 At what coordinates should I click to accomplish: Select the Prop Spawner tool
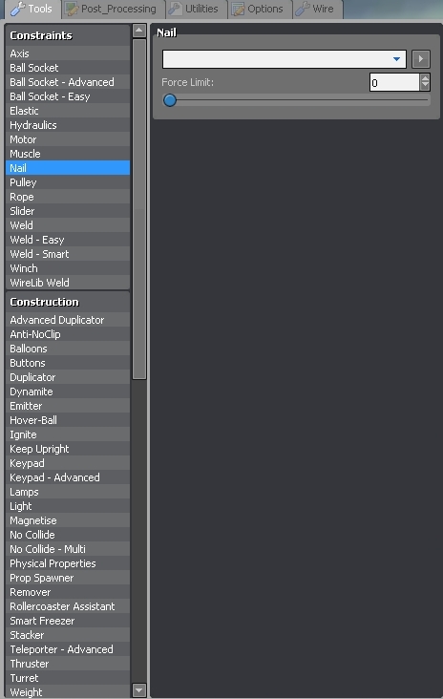click(x=68, y=578)
